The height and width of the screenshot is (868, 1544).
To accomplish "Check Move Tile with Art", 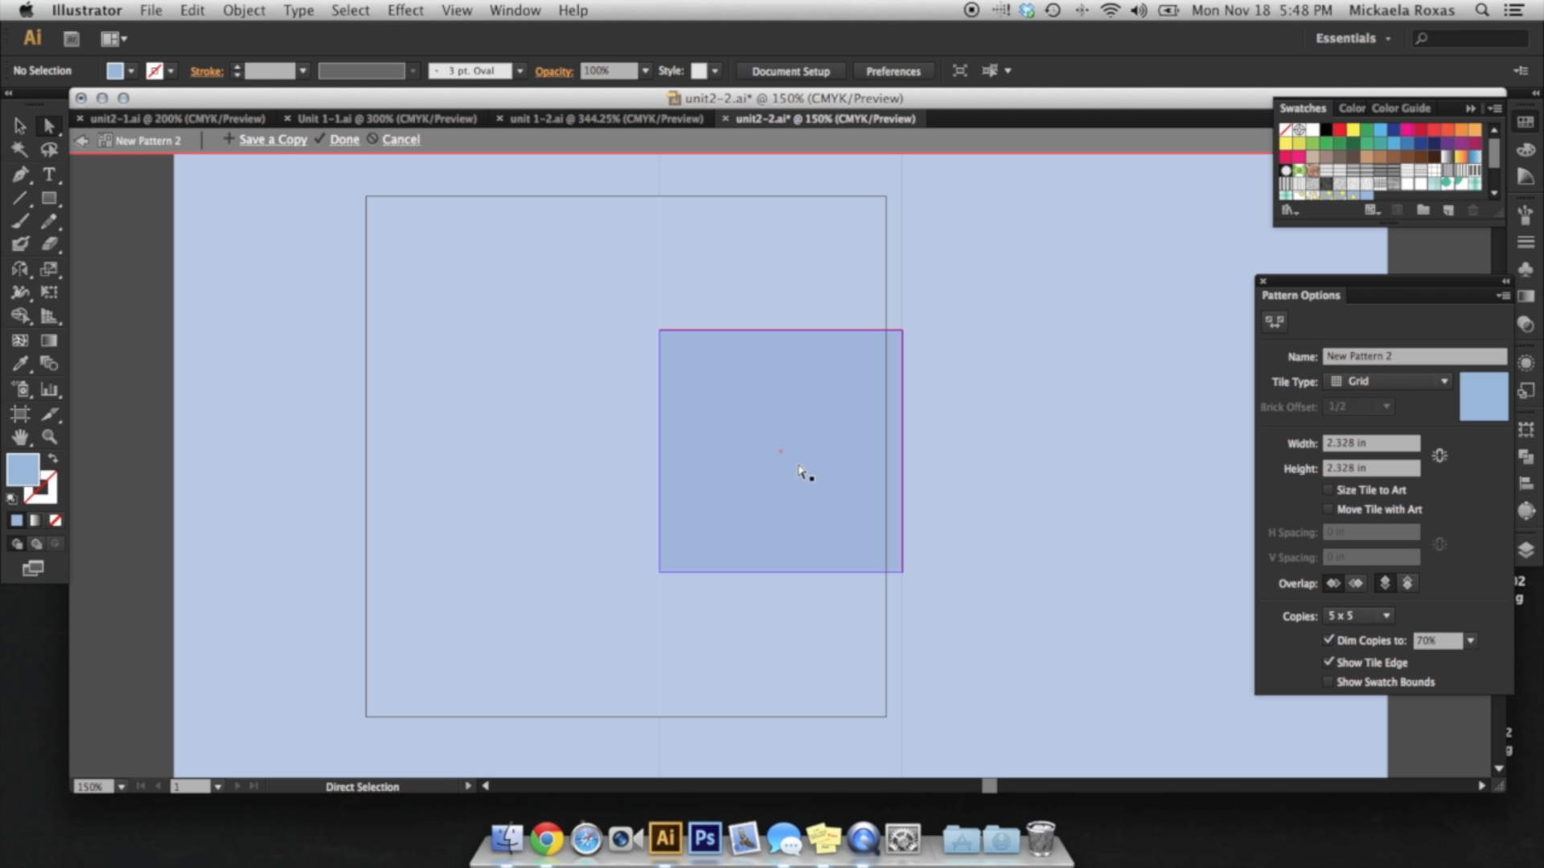I will (x=1328, y=509).
